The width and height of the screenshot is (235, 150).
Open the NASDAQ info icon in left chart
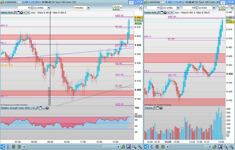pyautogui.click(x=19, y=2)
